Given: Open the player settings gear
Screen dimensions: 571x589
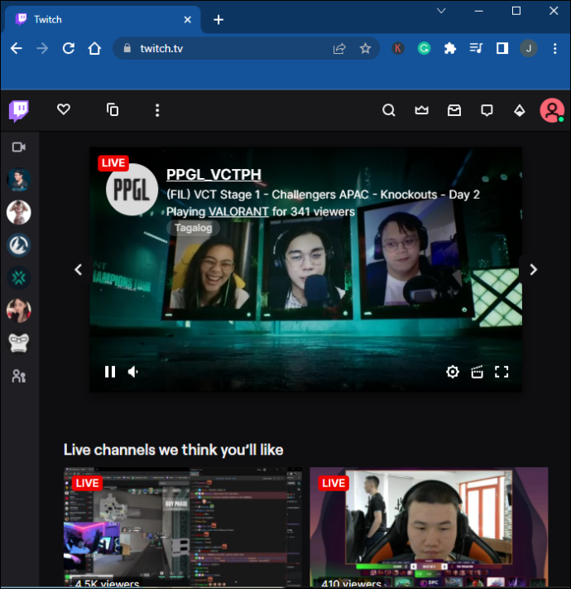Looking at the screenshot, I should 453,372.
